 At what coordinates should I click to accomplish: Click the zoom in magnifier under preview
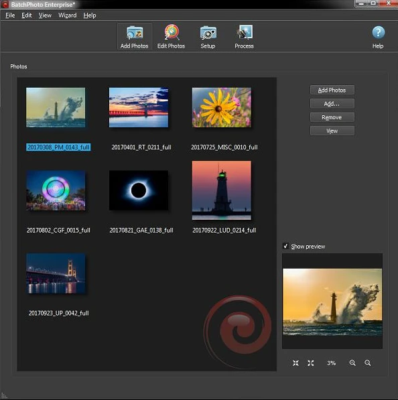352,362
